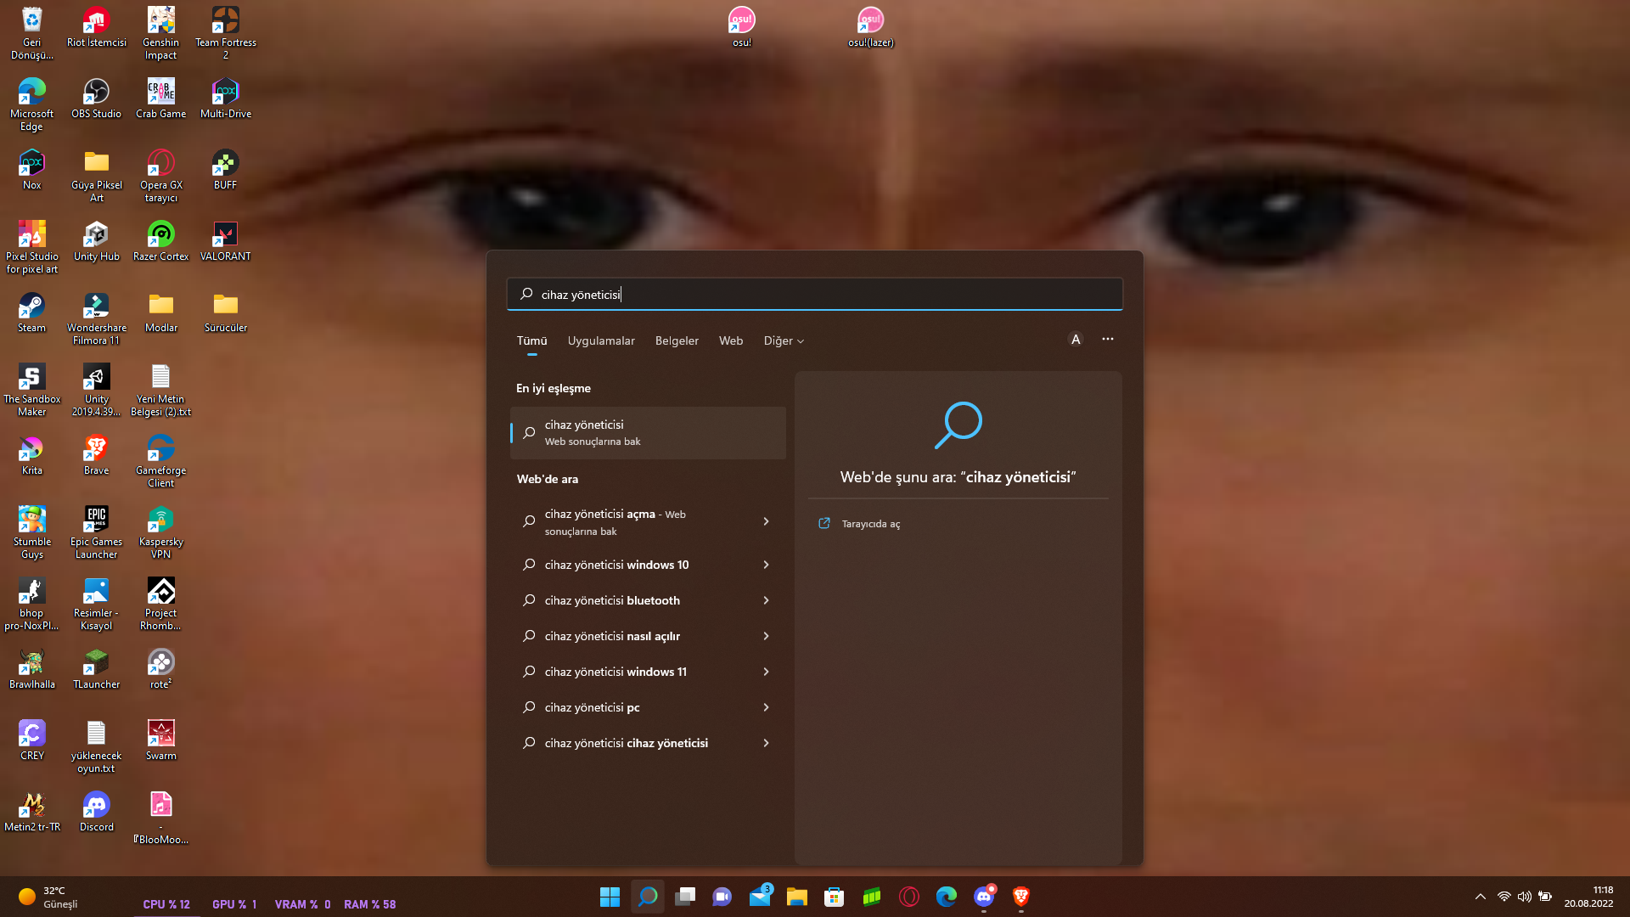This screenshot has width=1630, height=917.
Task: Launch Brave browser from the taskbar
Action: click(1021, 897)
